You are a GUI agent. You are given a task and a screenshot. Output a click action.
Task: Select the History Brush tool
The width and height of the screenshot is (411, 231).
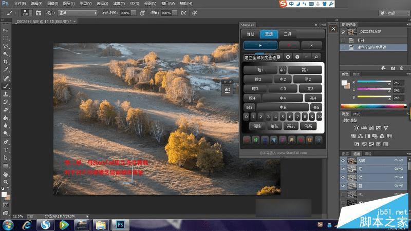pos(6,102)
